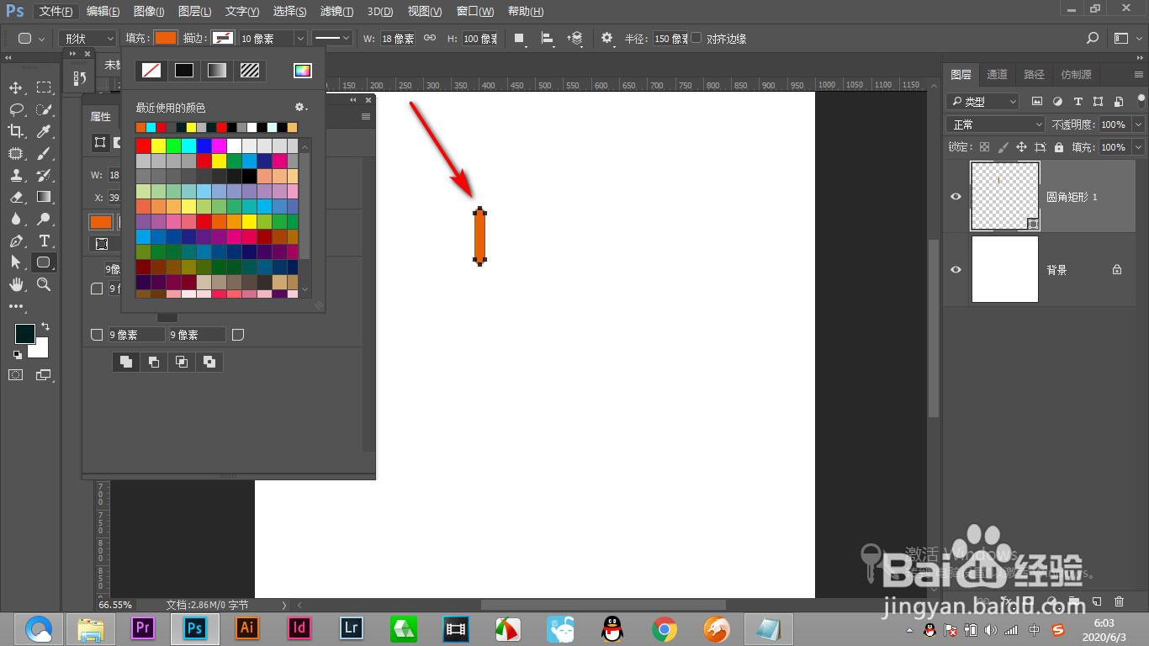The image size is (1149, 646).
Task: Swap foreground and background colors
Action: pos(45,326)
